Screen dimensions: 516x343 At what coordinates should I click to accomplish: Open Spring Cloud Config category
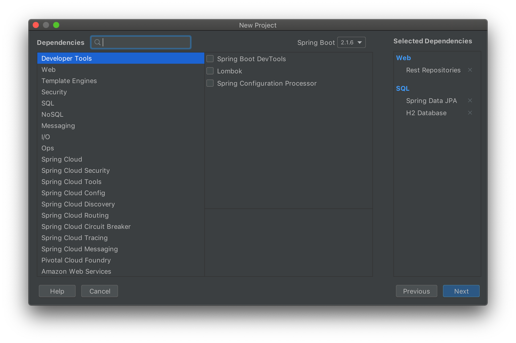click(x=121, y=193)
